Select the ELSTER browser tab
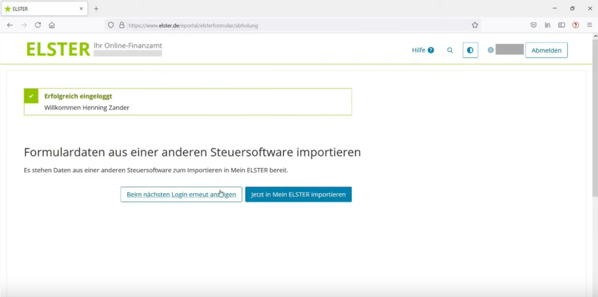This screenshot has height=297, width=598. 44,8
